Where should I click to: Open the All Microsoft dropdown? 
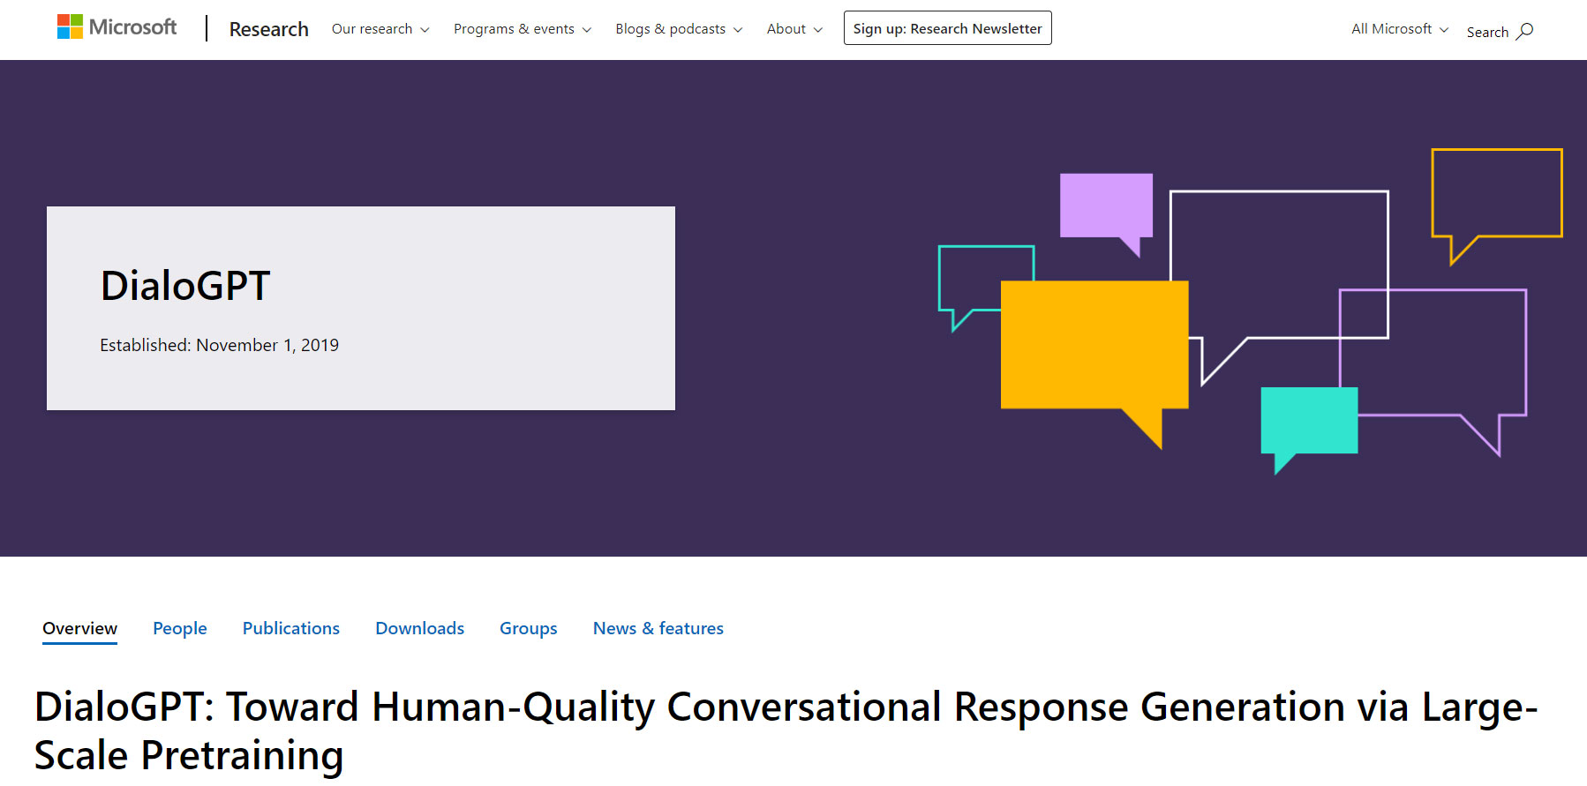click(1400, 29)
